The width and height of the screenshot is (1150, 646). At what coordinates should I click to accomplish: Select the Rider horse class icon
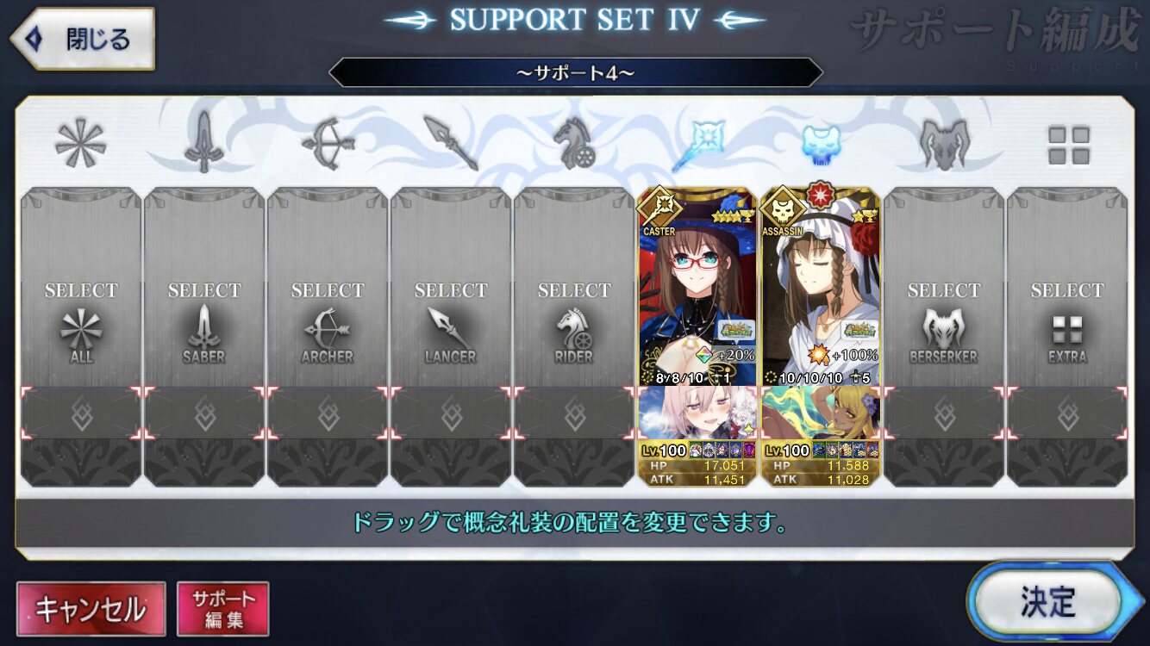click(573, 143)
